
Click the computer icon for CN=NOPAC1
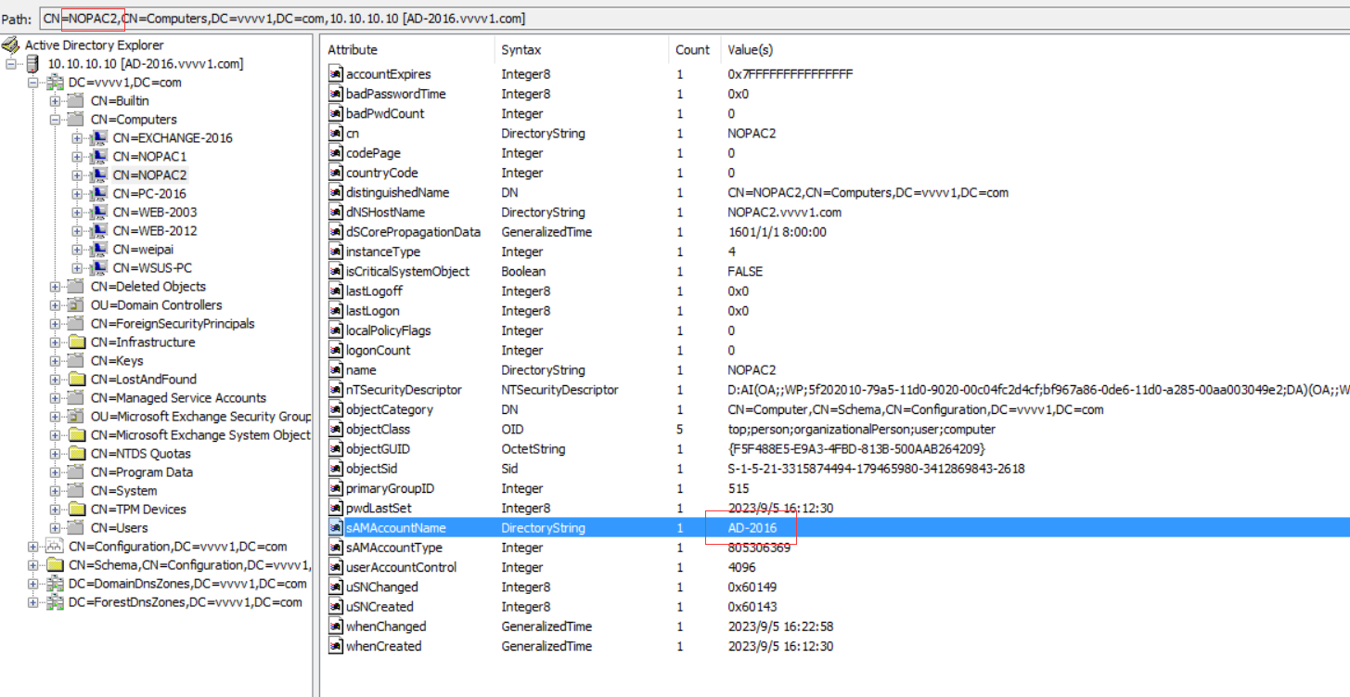click(99, 157)
